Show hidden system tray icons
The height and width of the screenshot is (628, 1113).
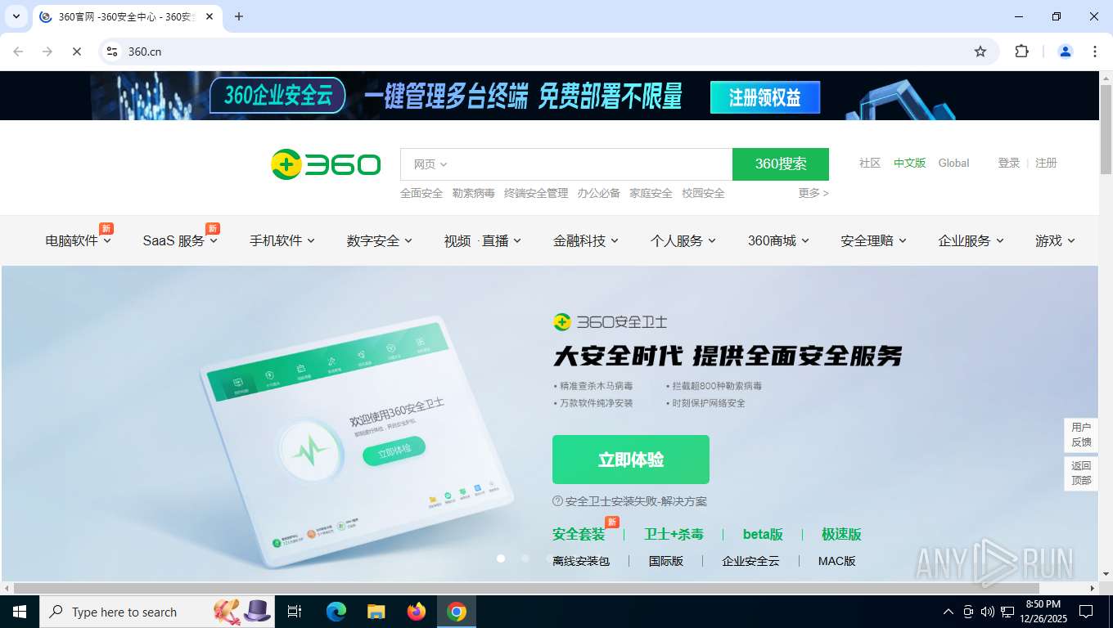949,612
